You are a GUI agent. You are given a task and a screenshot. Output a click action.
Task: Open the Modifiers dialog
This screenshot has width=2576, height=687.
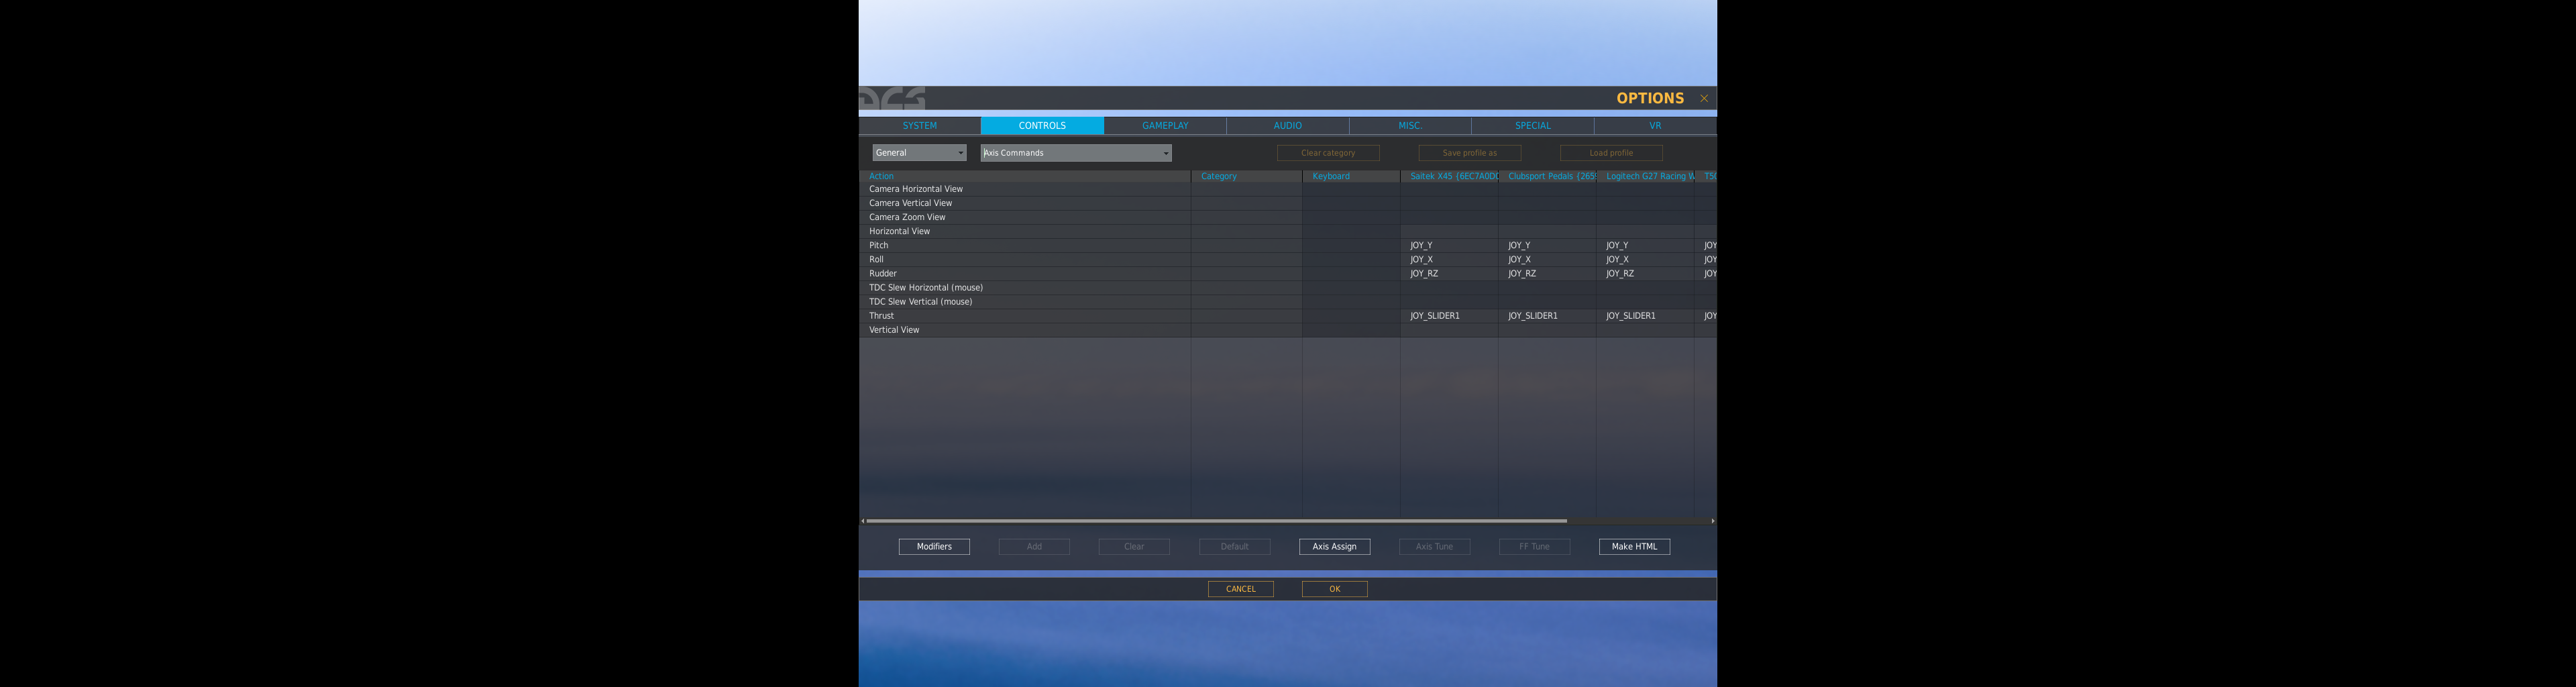(x=934, y=547)
